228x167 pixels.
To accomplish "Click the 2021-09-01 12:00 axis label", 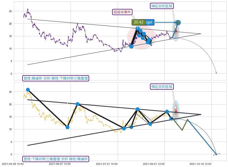I will pos(154,164).
